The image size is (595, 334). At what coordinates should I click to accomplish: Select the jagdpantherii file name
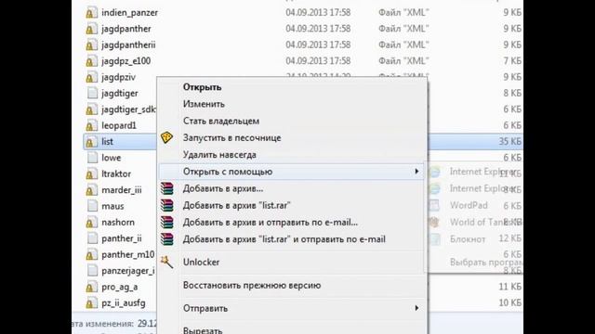click(128, 45)
